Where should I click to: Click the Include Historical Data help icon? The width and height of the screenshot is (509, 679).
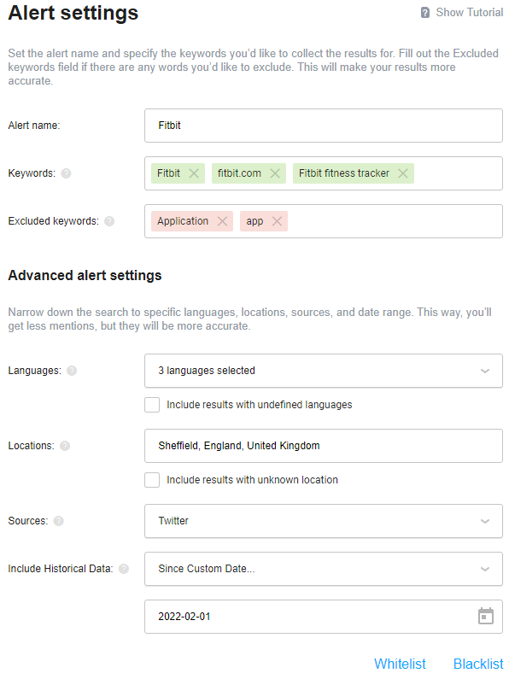pyautogui.click(x=124, y=569)
